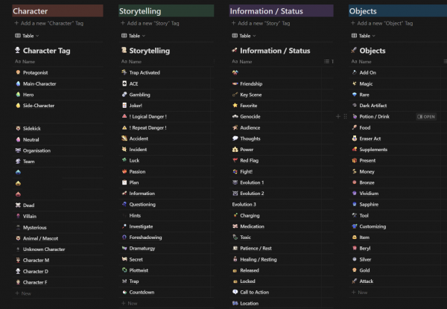Click the warning icon beside Logical Danger
The image size is (447, 309).
click(124, 117)
